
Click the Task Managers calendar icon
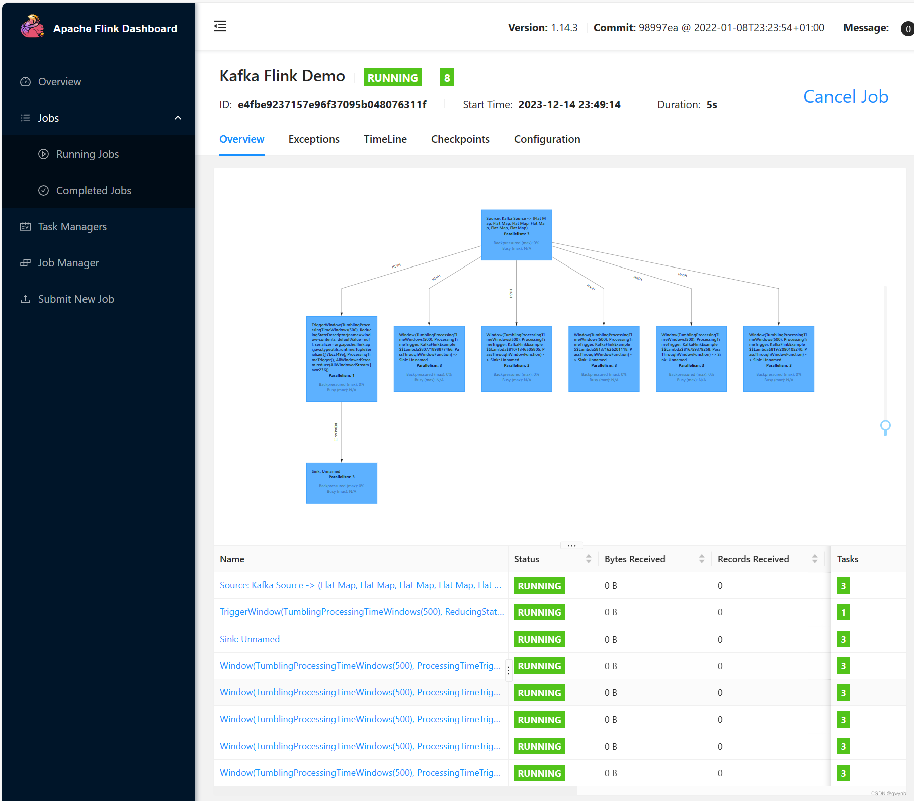pos(25,227)
